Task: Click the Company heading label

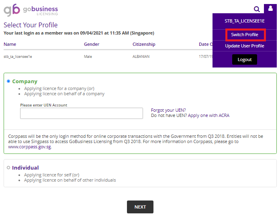Action: click(x=25, y=82)
